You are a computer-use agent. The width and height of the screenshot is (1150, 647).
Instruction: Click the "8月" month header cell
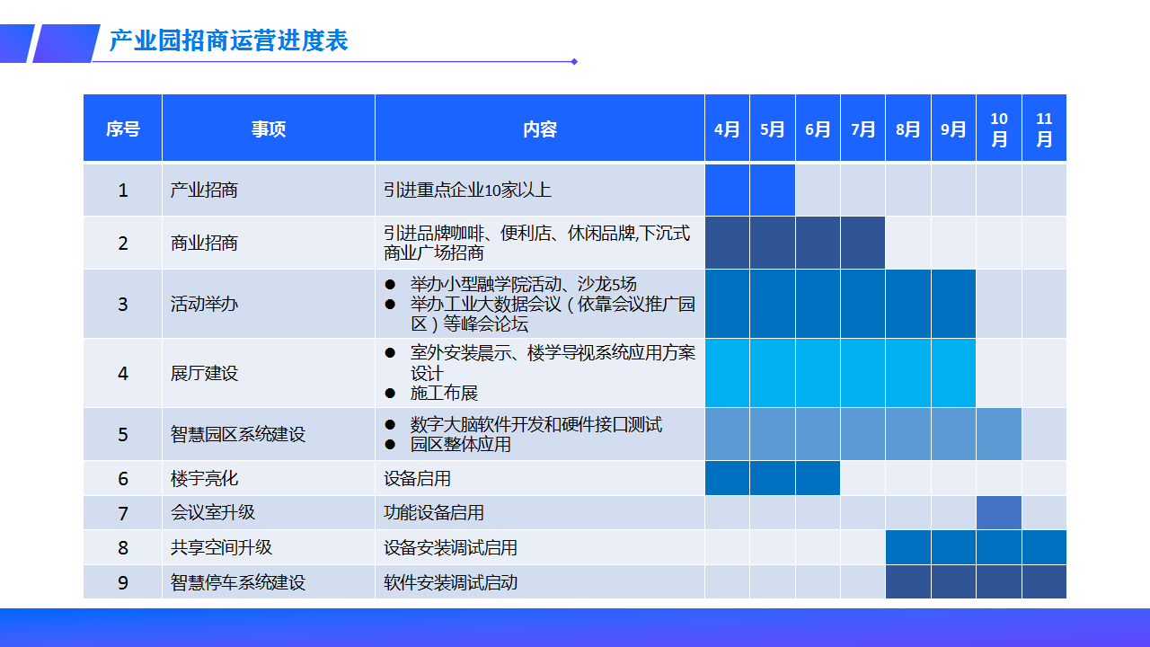[907, 129]
